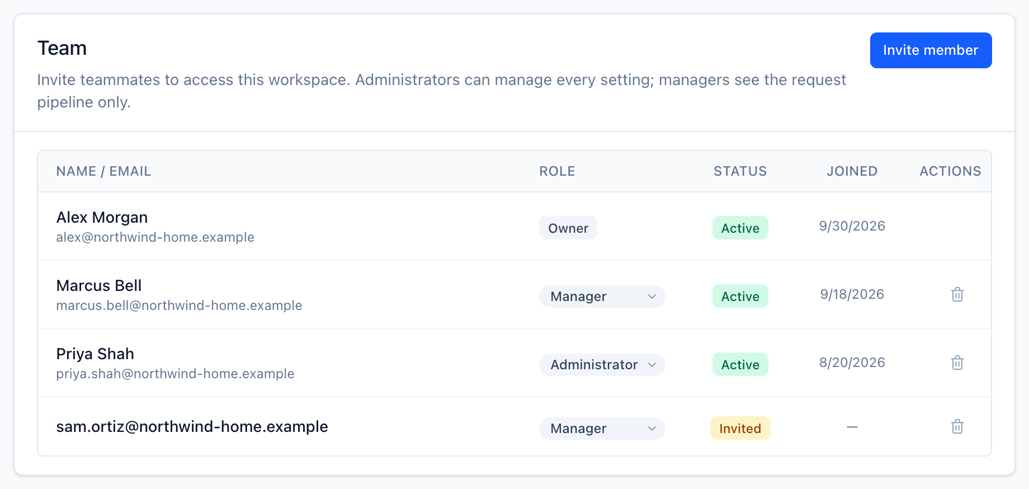Click the joined date 9/30/2026
This screenshot has height=489, width=1029.
click(x=852, y=226)
